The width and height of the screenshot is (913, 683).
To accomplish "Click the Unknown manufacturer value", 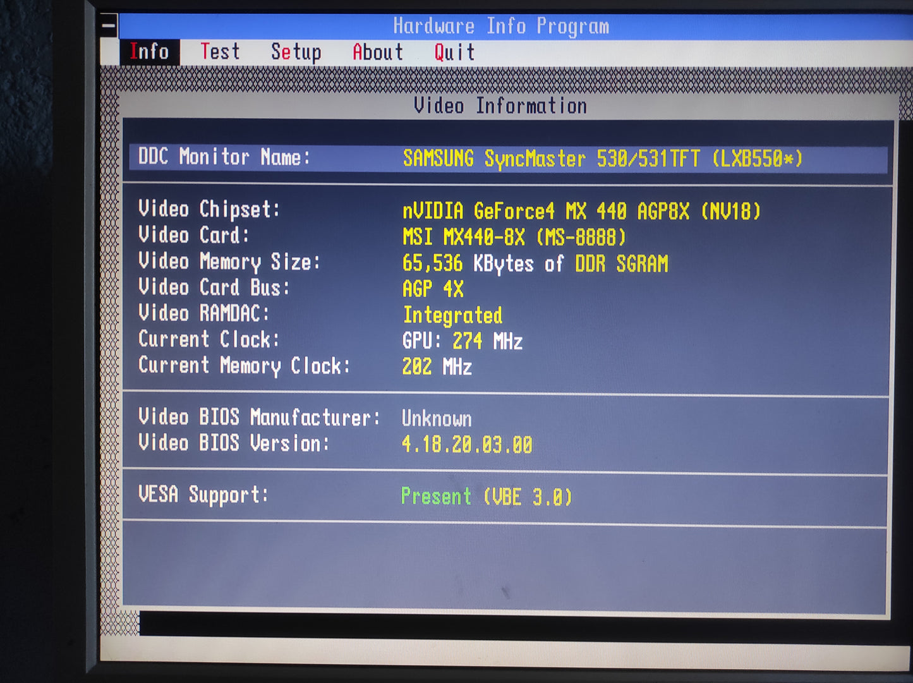I will pyautogui.click(x=437, y=419).
